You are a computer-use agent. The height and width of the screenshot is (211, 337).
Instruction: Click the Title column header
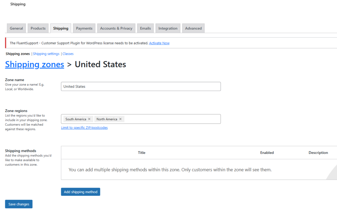(x=142, y=153)
